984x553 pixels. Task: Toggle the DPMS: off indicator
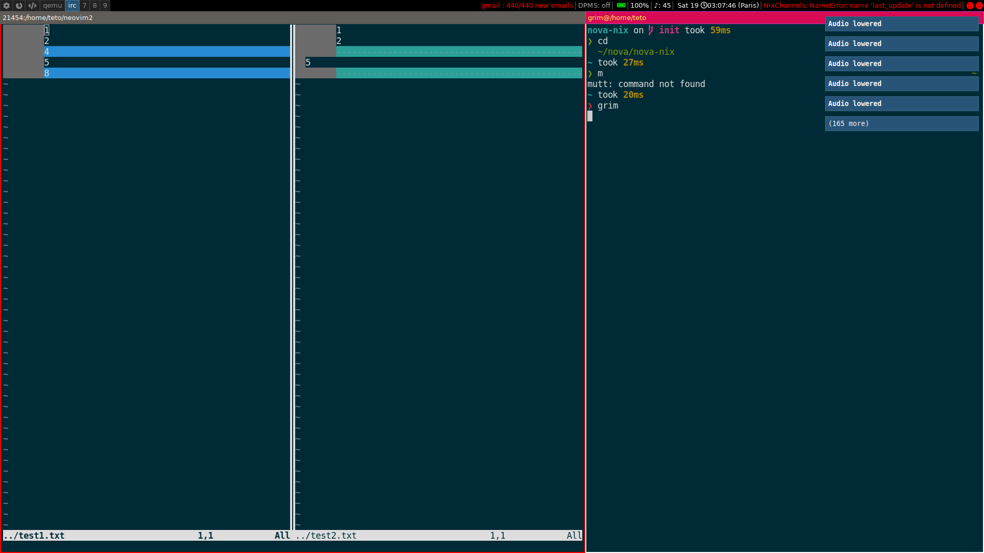tap(593, 6)
